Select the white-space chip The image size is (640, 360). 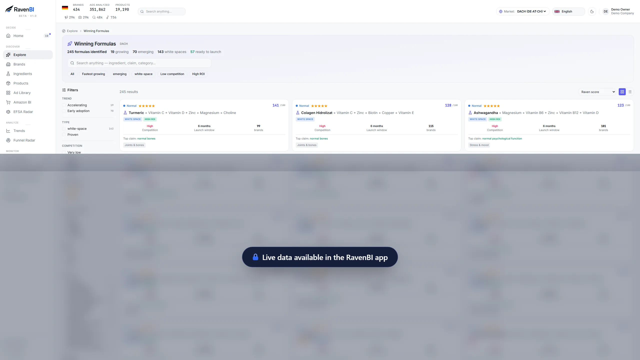pyautogui.click(x=143, y=74)
